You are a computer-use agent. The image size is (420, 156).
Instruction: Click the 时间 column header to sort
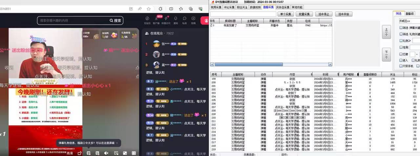click(325, 75)
